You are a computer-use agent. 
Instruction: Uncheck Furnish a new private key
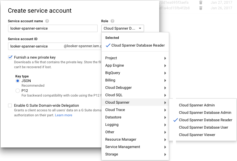10,57
